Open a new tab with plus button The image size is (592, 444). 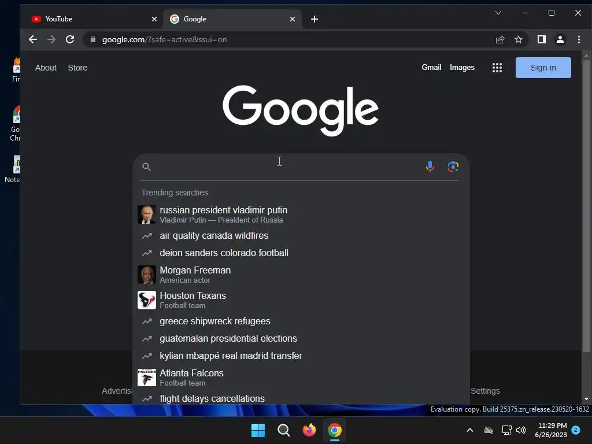point(314,19)
